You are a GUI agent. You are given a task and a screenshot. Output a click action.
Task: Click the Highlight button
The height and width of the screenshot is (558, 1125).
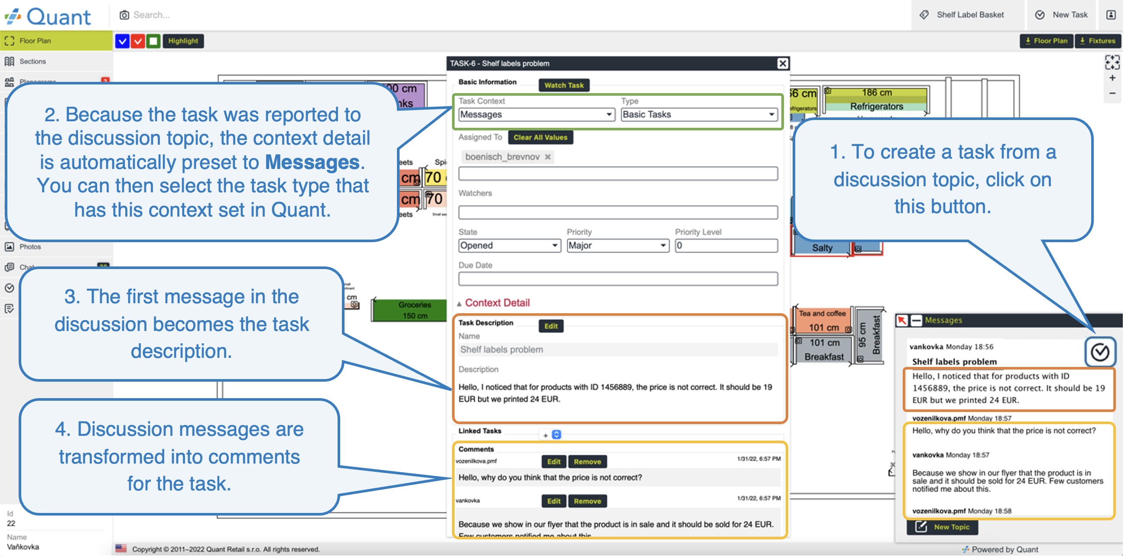(x=183, y=41)
